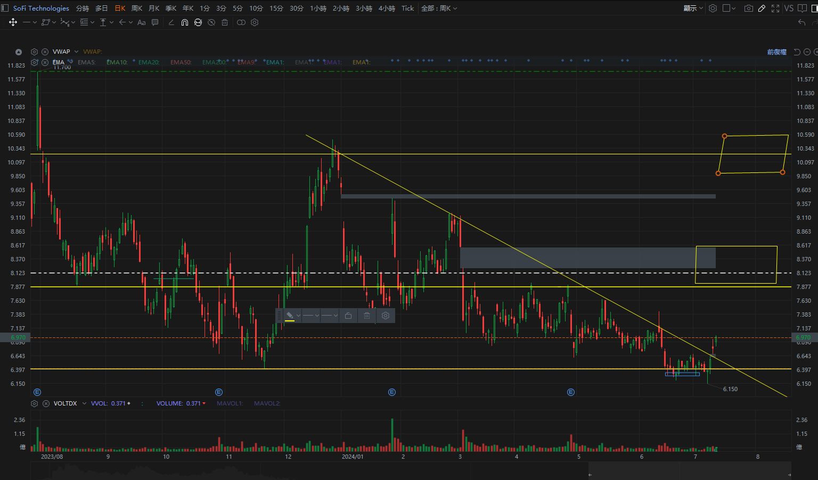818x480 pixels.
Task: Select the line drawing tool
Action: click(27, 22)
